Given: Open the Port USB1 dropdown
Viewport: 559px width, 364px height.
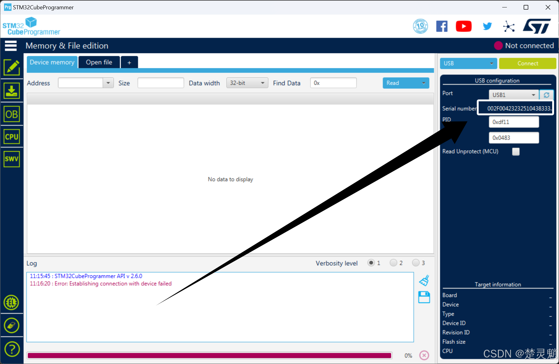Looking at the screenshot, I should point(514,95).
